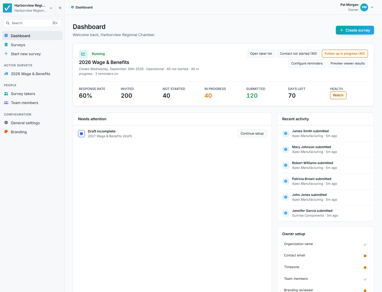
Task: Click bar chart icon for 2026 Wage & Benefits
Action: click(6, 74)
